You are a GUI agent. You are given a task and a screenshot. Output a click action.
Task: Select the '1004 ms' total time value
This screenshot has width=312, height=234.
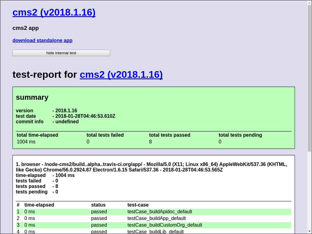click(26, 142)
